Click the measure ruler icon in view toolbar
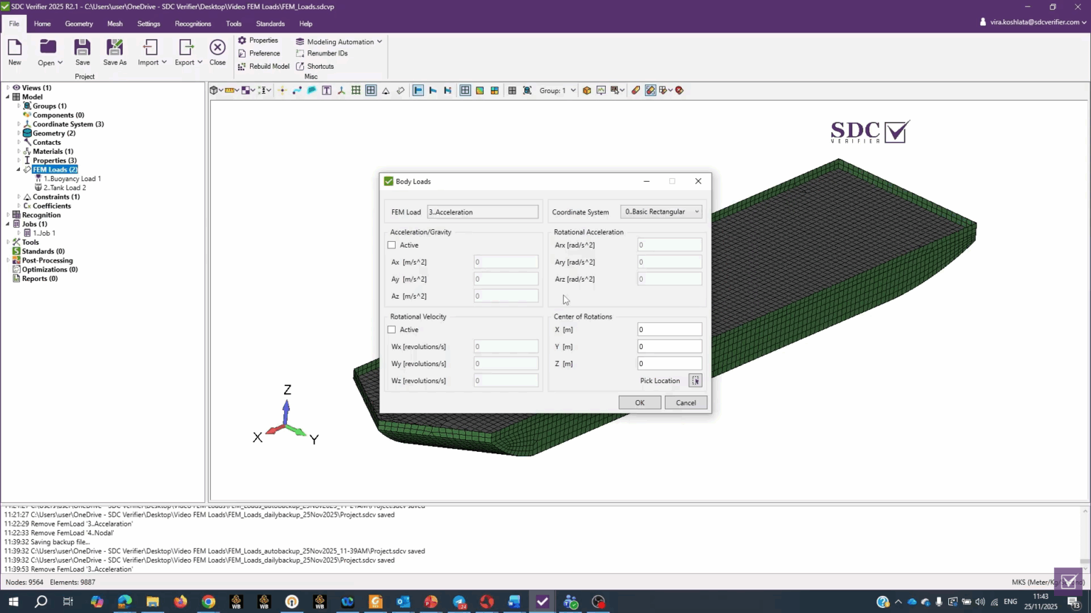1091x613 pixels. [229, 90]
